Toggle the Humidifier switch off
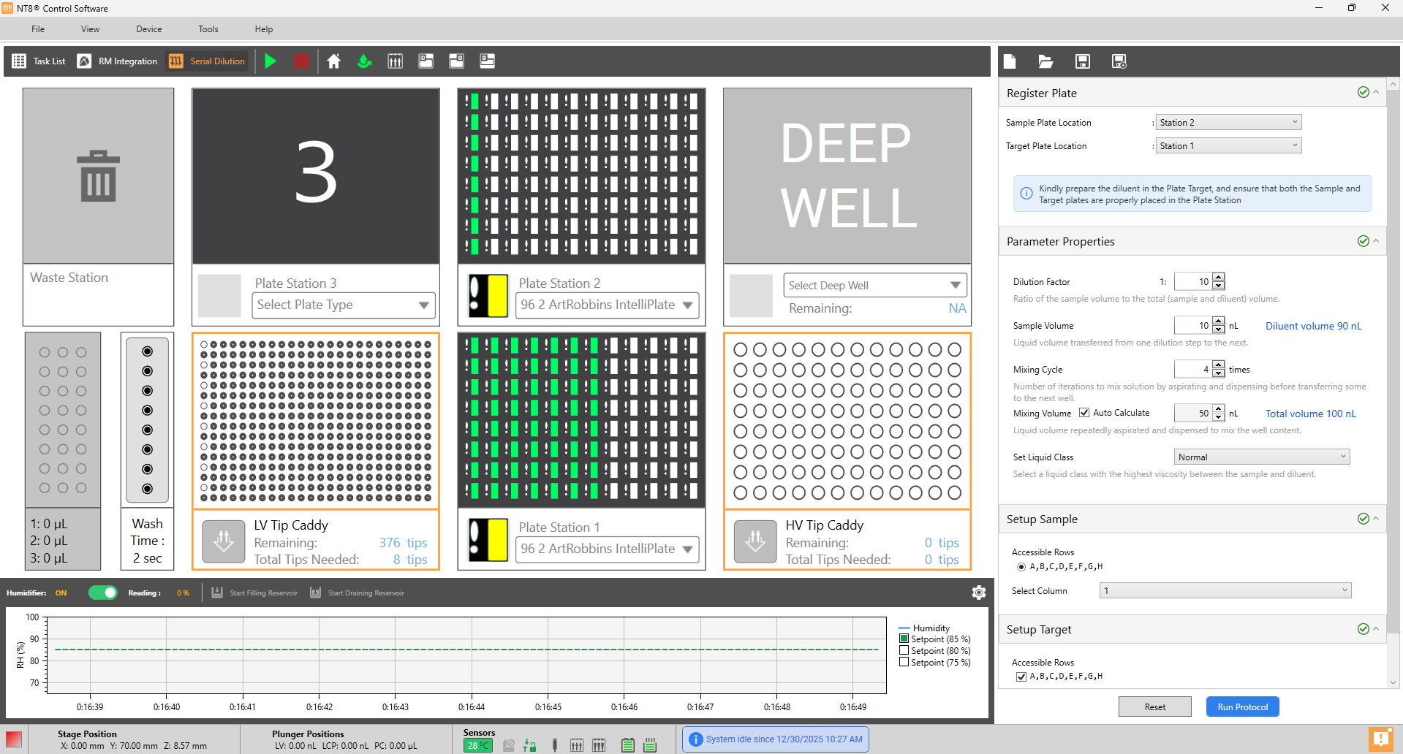Image resolution: width=1403 pixels, height=754 pixels. pos(103,593)
